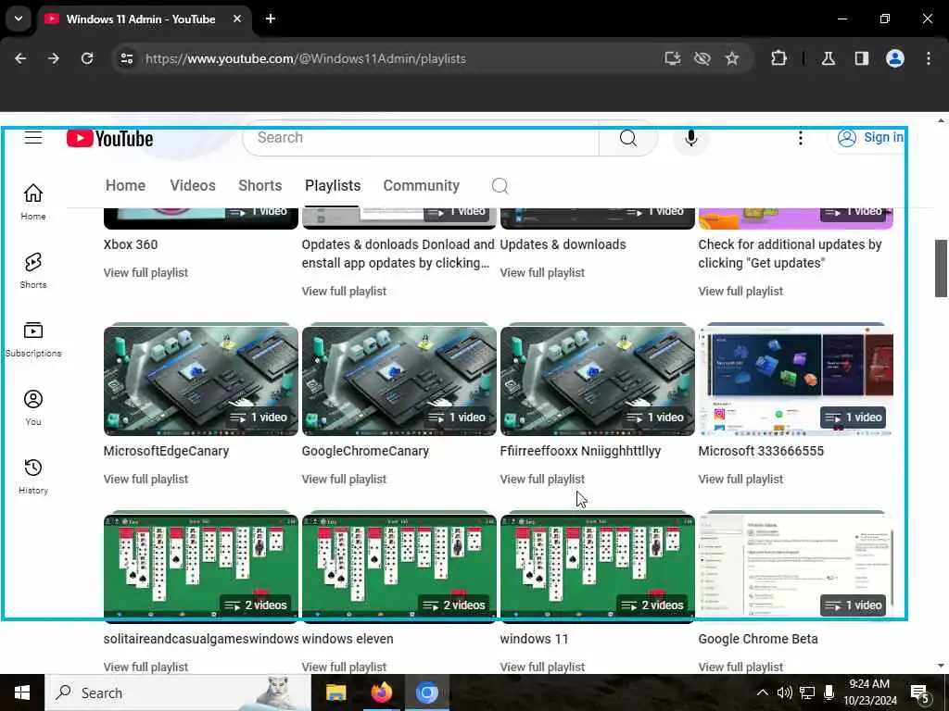Show hidden system tray icons chevron
This screenshot has height=711, width=949.
[763, 692]
